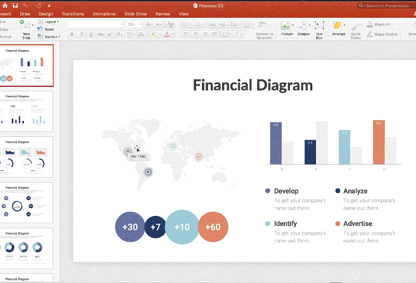
Task: Choose the font color red A swatch
Action: [166, 34]
